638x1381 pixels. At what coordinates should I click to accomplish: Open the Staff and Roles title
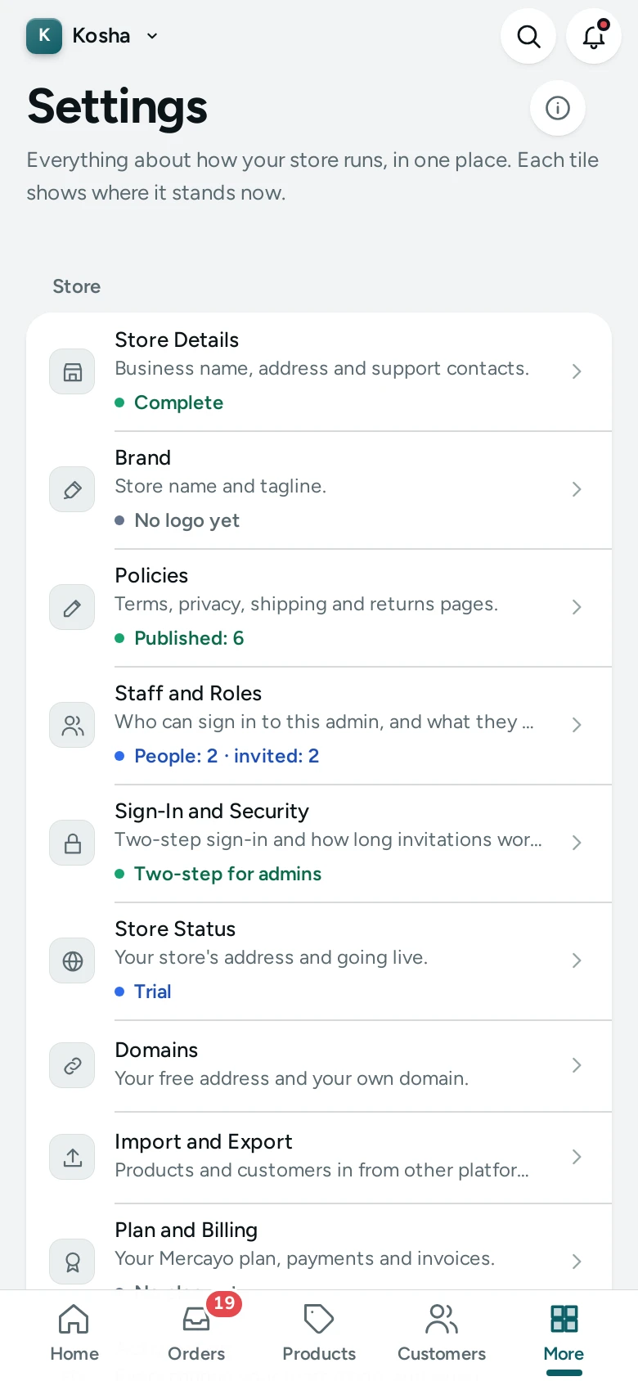[x=188, y=693]
